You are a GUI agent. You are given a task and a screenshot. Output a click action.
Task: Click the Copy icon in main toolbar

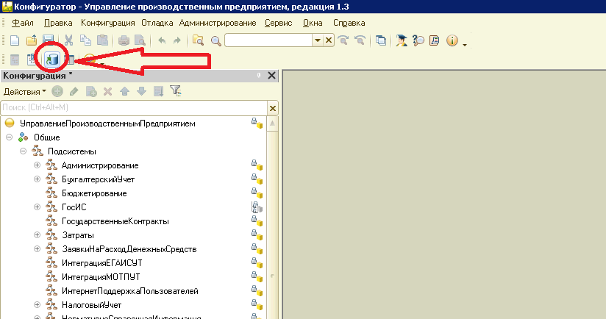click(85, 40)
